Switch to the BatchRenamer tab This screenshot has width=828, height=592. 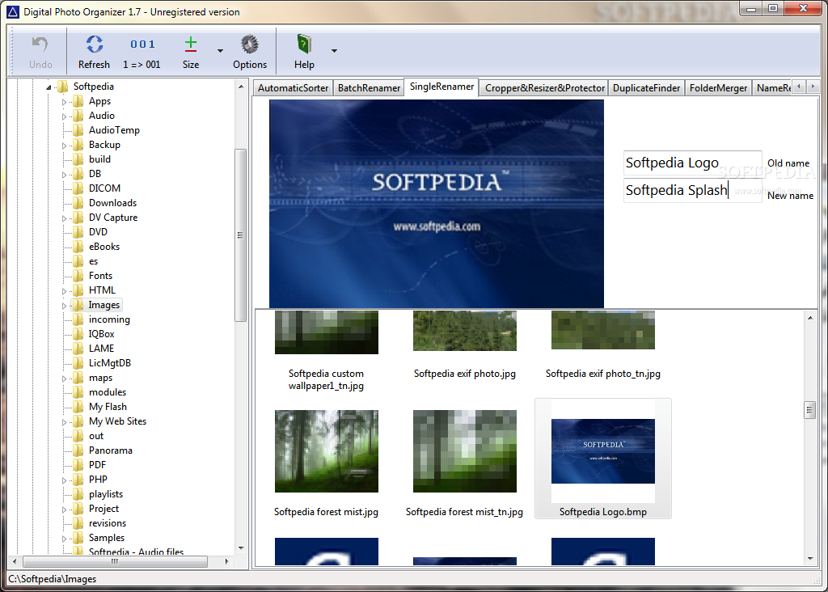point(369,87)
